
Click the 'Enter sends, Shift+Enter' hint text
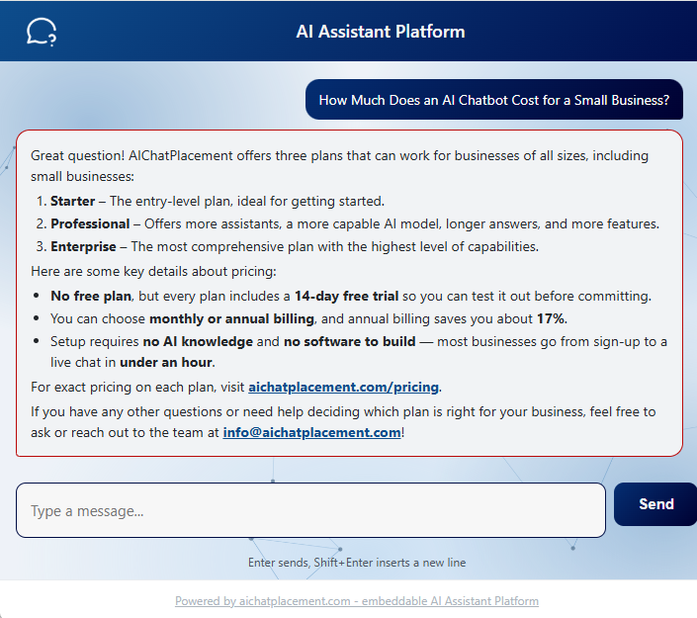coord(357,563)
